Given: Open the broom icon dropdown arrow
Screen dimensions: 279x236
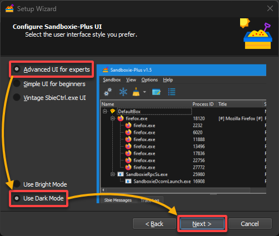Looking at the screenshot, I should click(x=145, y=92).
